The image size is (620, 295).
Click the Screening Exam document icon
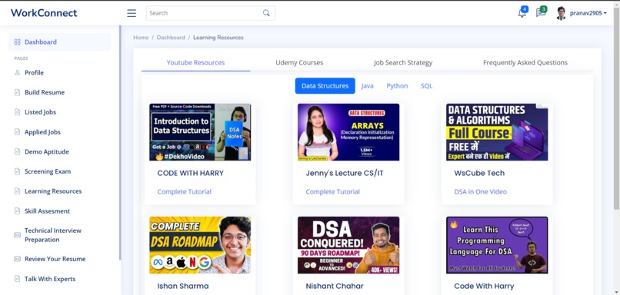17,171
